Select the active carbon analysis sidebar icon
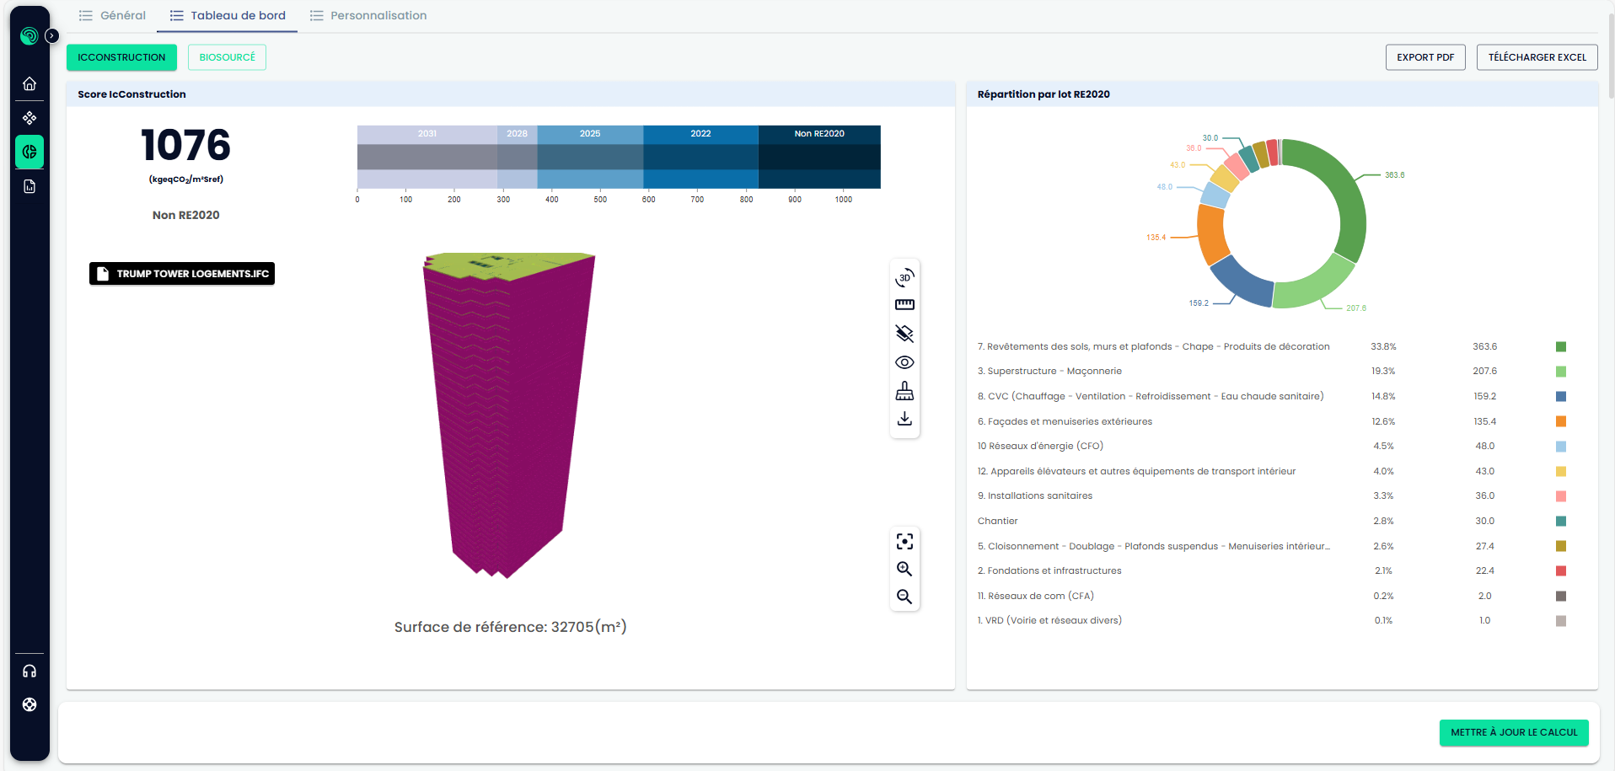The image size is (1615, 771). point(30,152)
